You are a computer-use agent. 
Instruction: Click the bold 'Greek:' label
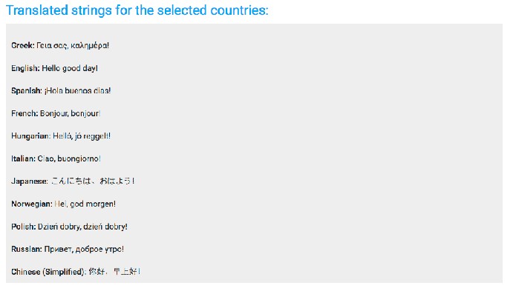(x=23, y=45)
